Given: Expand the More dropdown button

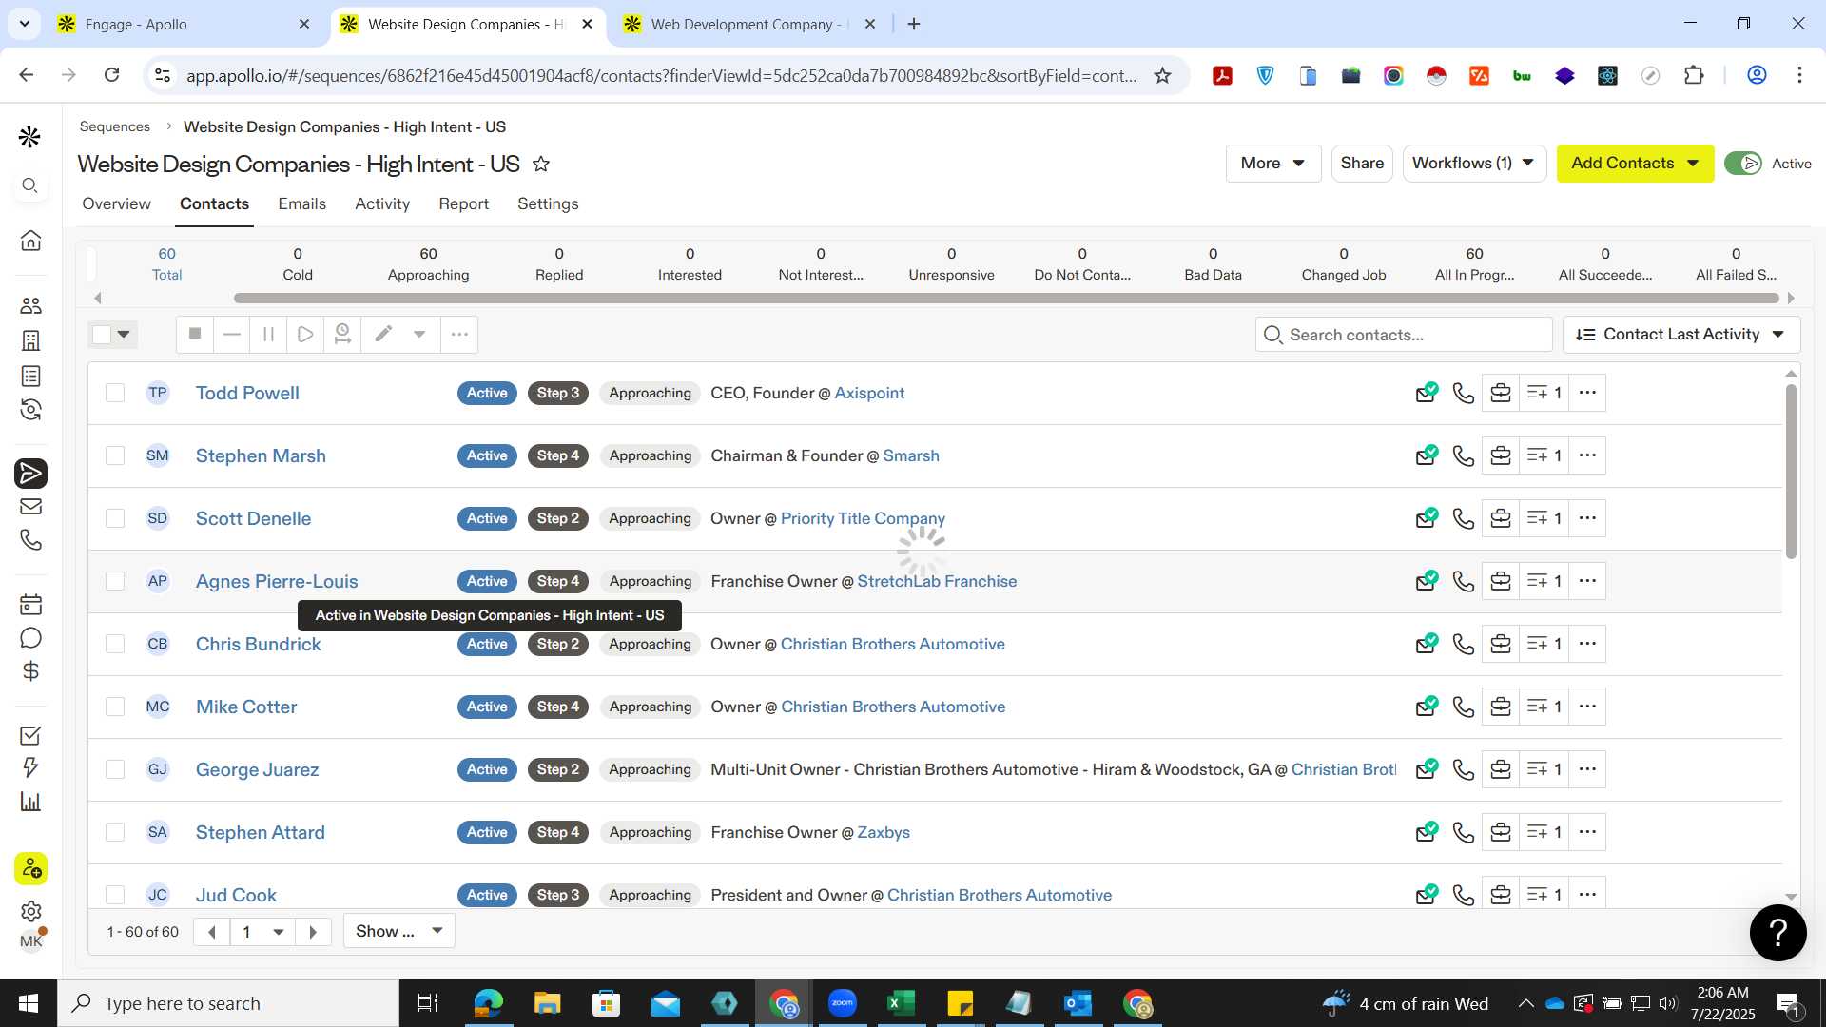Looking at the screenshot, I should pyautogui.click(x=1272, y=164).
